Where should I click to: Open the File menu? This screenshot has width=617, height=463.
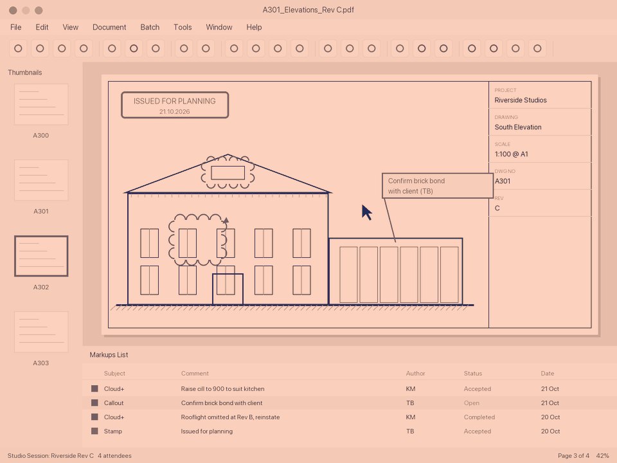[15, 27]
